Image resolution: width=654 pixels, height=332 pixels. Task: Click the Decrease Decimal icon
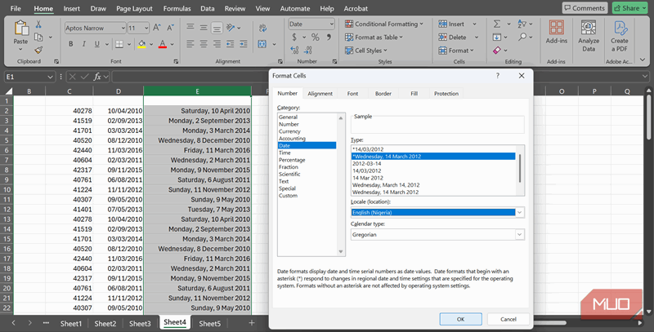click(308, 51)
